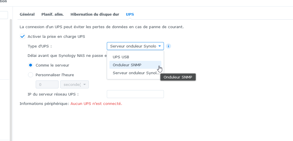Click the Type d'UPS label

tap(40, 46)
